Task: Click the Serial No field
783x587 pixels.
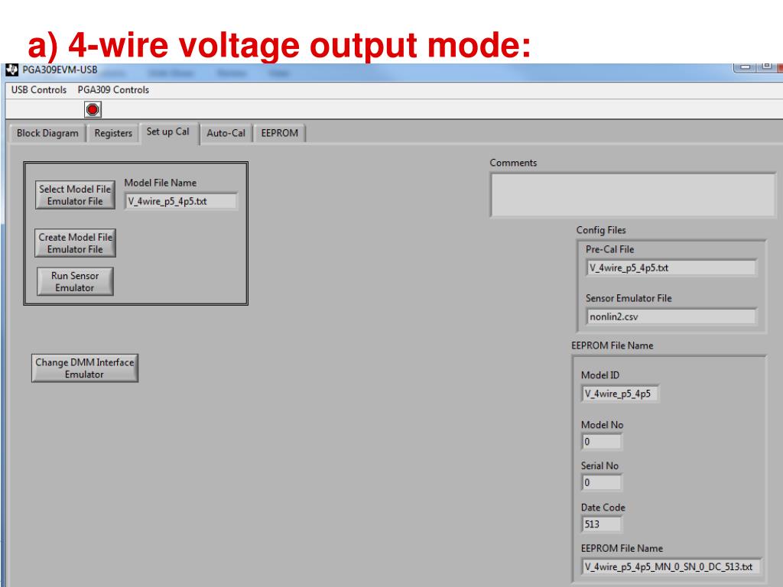Action: (601, 483)
